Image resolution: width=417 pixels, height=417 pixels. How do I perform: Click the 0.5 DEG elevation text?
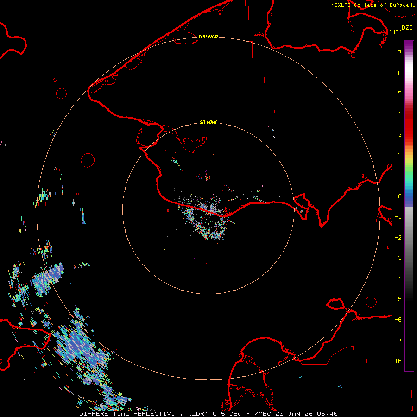coord(227,414)
